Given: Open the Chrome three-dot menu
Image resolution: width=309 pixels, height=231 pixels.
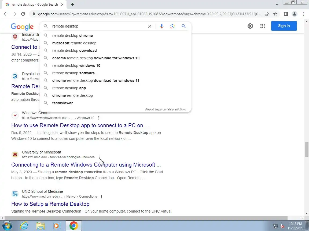Looking at the screenshot, I should tap(303, 14).
